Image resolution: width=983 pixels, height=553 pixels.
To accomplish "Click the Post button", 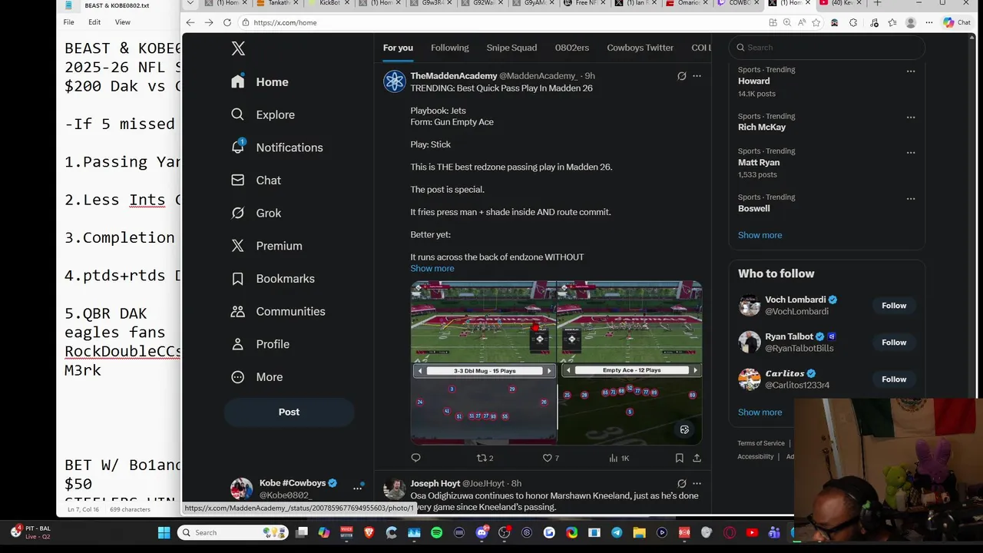I will pos(289,412).
